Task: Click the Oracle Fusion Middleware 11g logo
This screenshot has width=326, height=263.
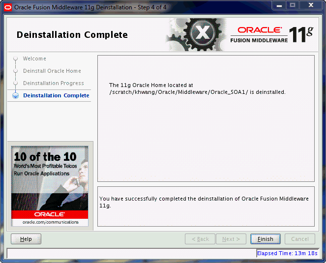Action: pos(271,34)
